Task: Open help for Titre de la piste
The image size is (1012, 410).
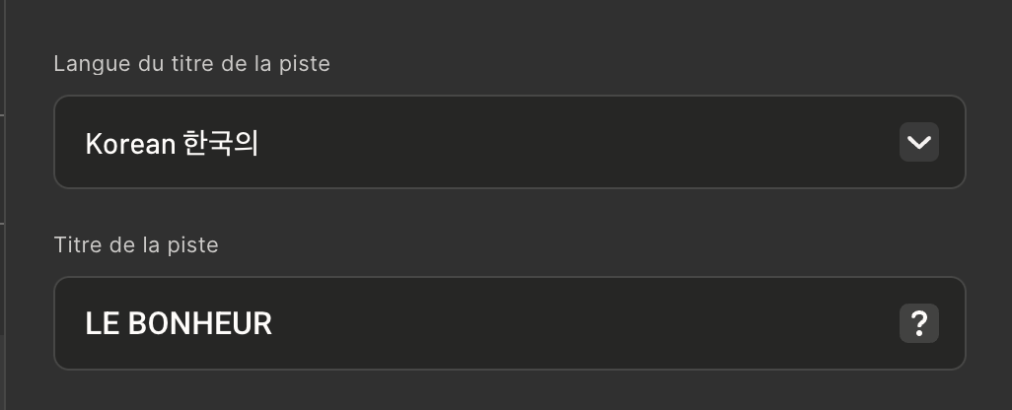Action: click(x=919, y=323)
